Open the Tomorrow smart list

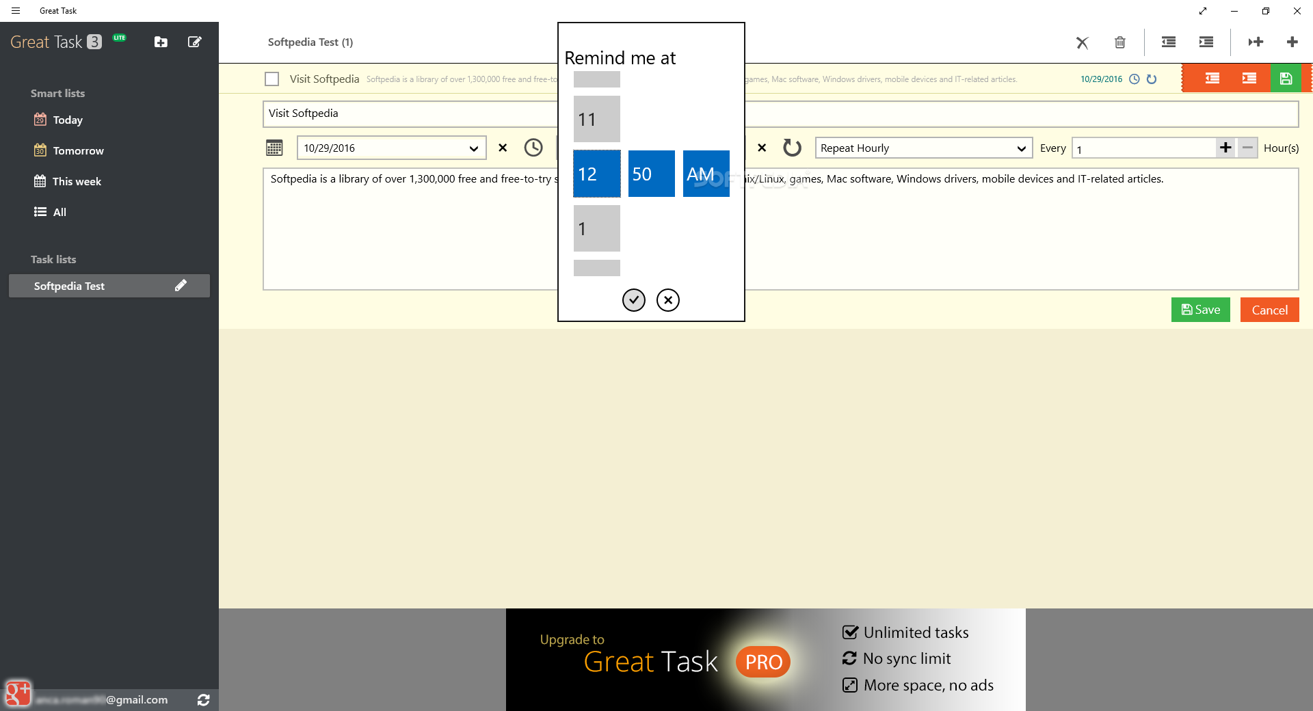pyautogui.click(x=68, y=150)
